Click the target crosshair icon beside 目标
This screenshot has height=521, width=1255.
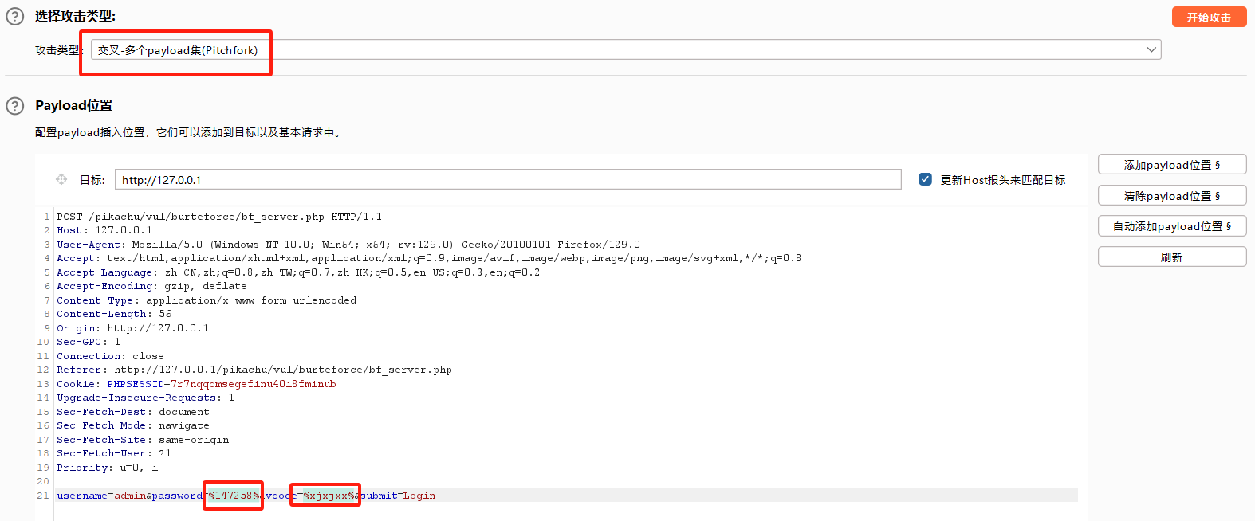pyautogui.click(x=61, y=179)
